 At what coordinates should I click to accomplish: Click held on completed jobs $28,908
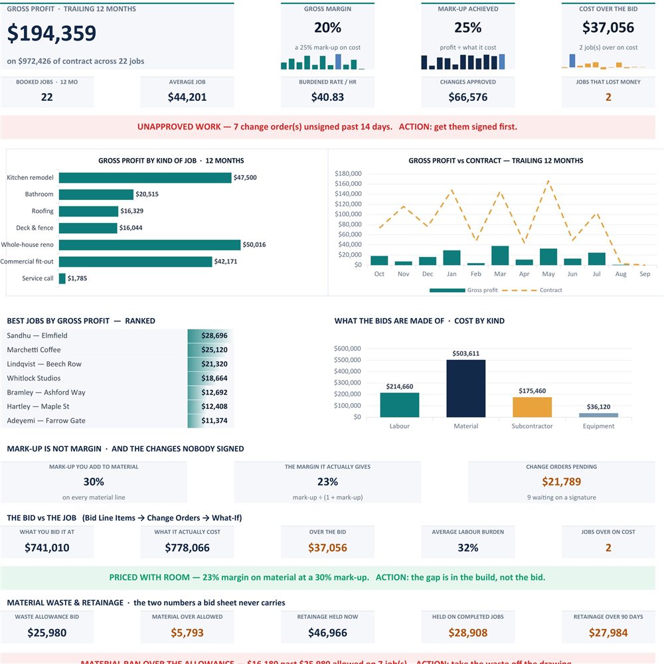pos(468,633)
